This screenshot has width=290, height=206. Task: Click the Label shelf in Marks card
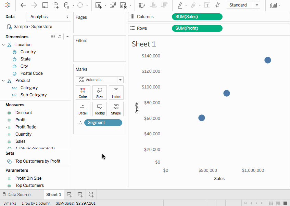(116, 92)
